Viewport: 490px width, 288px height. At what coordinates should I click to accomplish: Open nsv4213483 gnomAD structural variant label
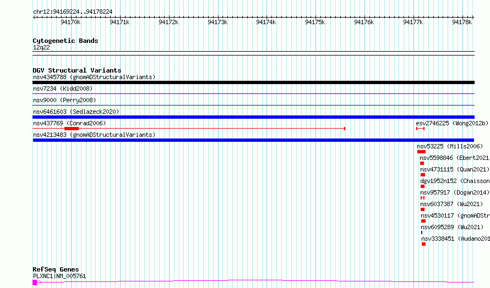[94, 135]
